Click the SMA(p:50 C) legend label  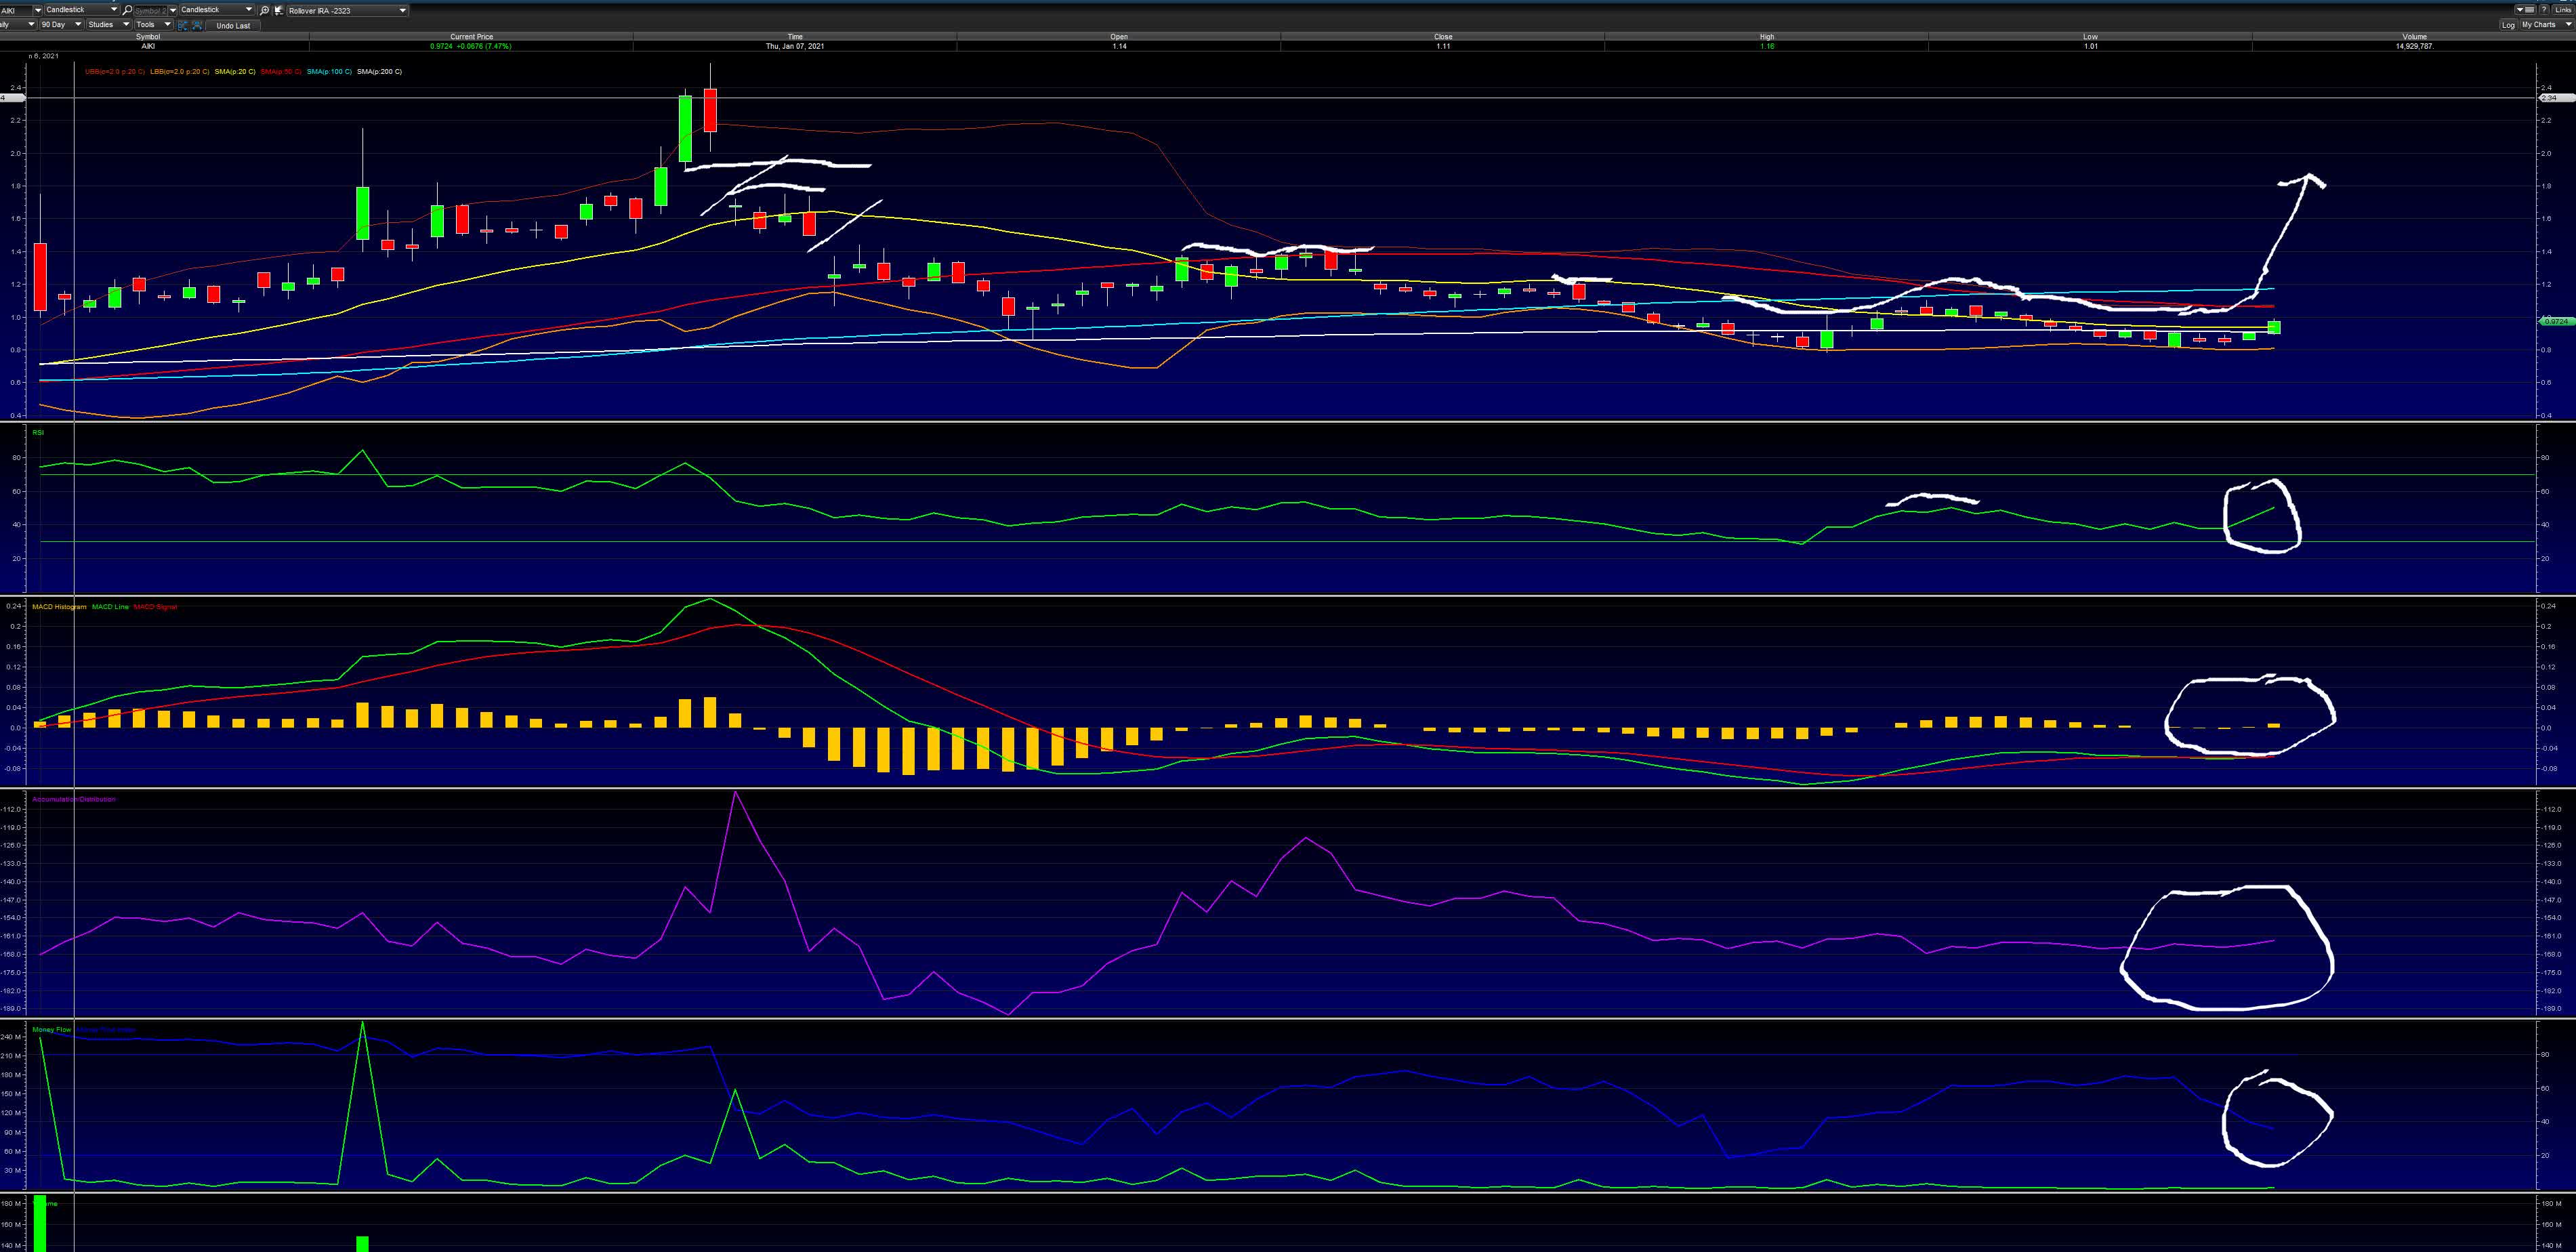(281, 72)
